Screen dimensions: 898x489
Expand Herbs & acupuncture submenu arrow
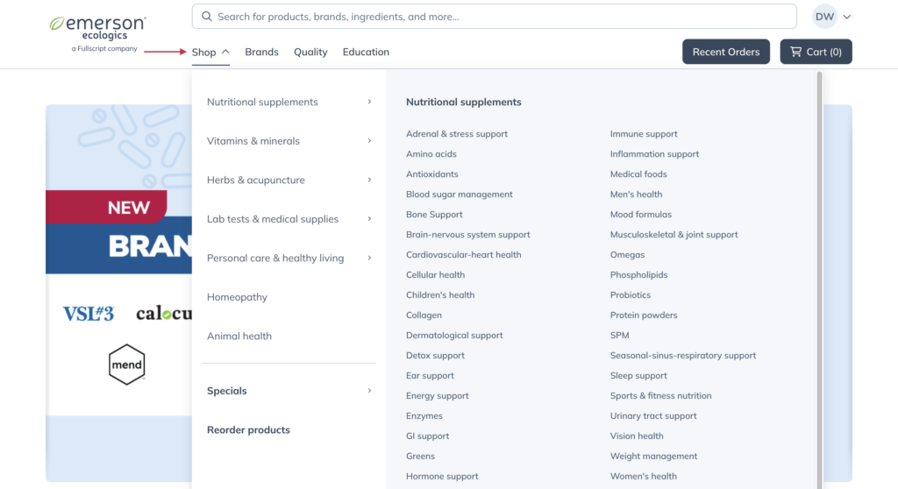[369, 180]
